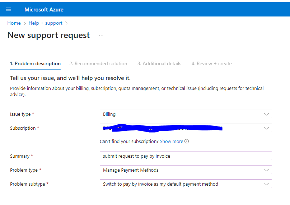Image resolution: width=290 pixels, height=205 pixels.
Task: Click into the Summary text field
Action: click(186, 156)
